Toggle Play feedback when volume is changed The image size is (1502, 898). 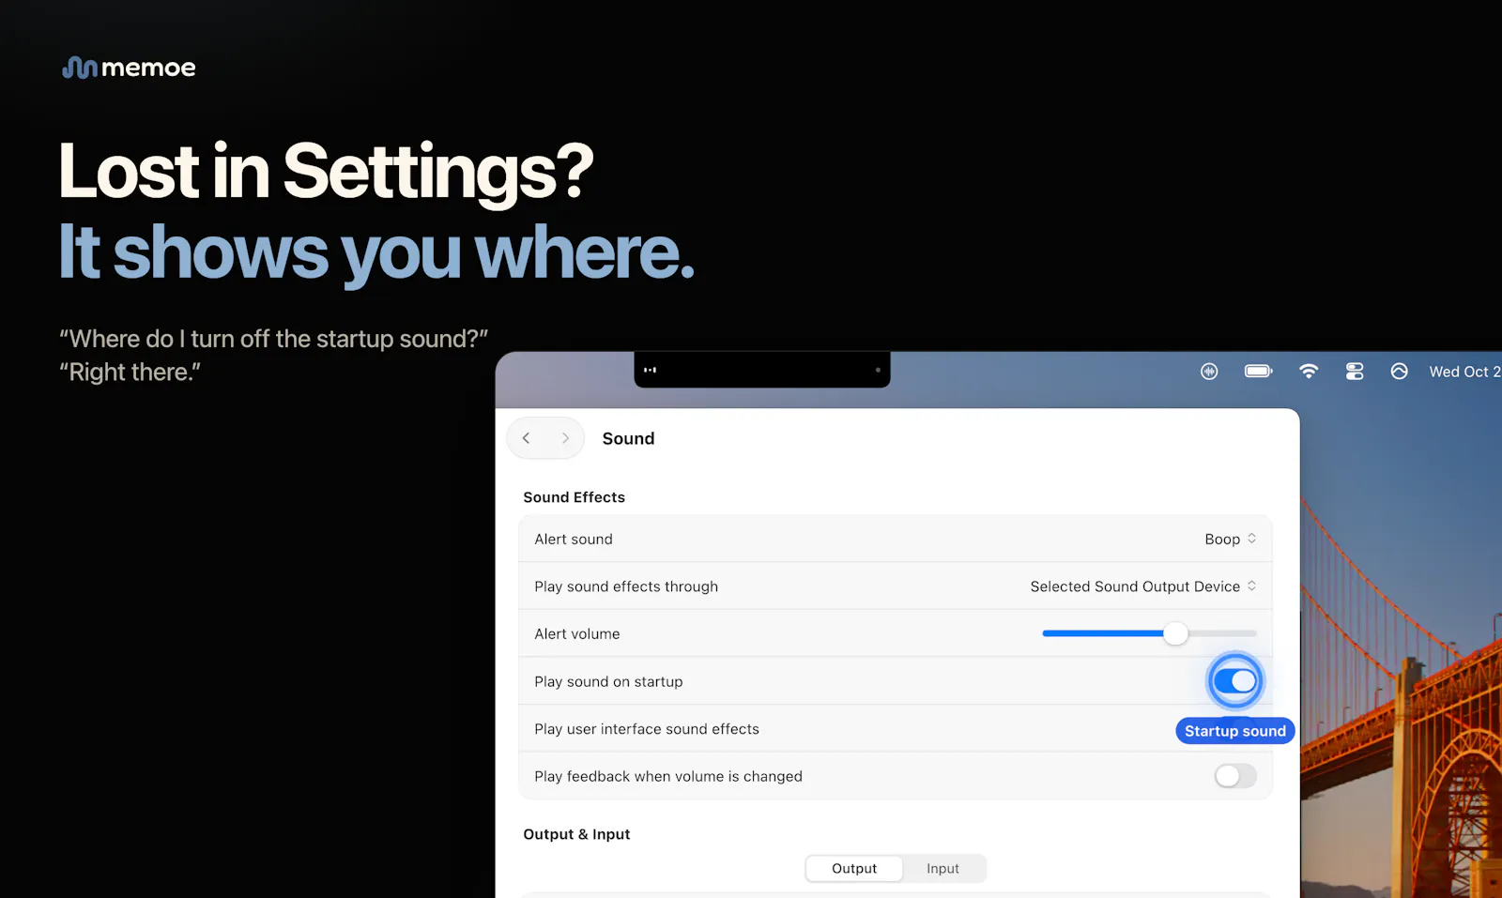[x=1234, y=776]
